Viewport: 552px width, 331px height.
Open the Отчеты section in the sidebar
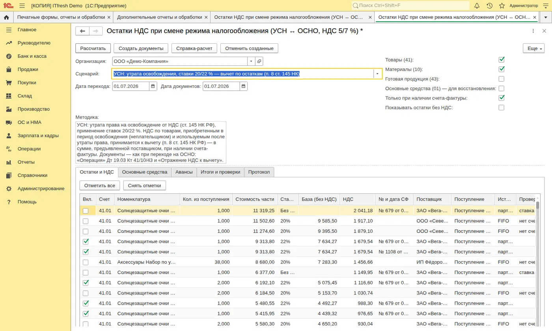pos(26,162)
